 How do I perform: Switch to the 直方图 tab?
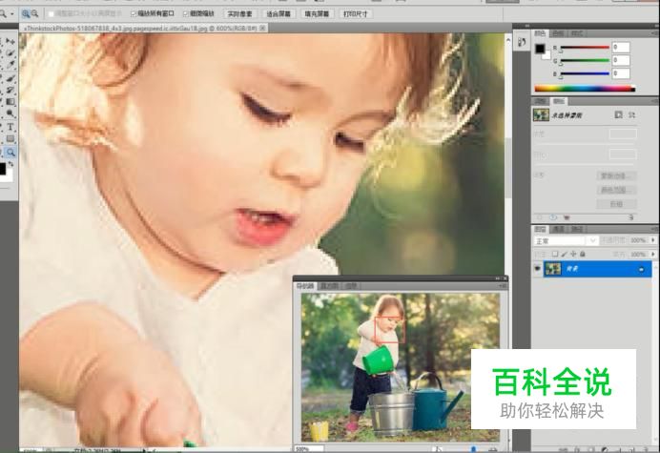[x=329, y=286]
